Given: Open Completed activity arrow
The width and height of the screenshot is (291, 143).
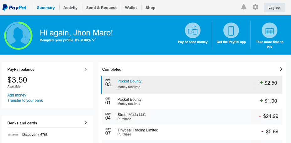Looking at the screenshot, I should click(x=281, y=69).
